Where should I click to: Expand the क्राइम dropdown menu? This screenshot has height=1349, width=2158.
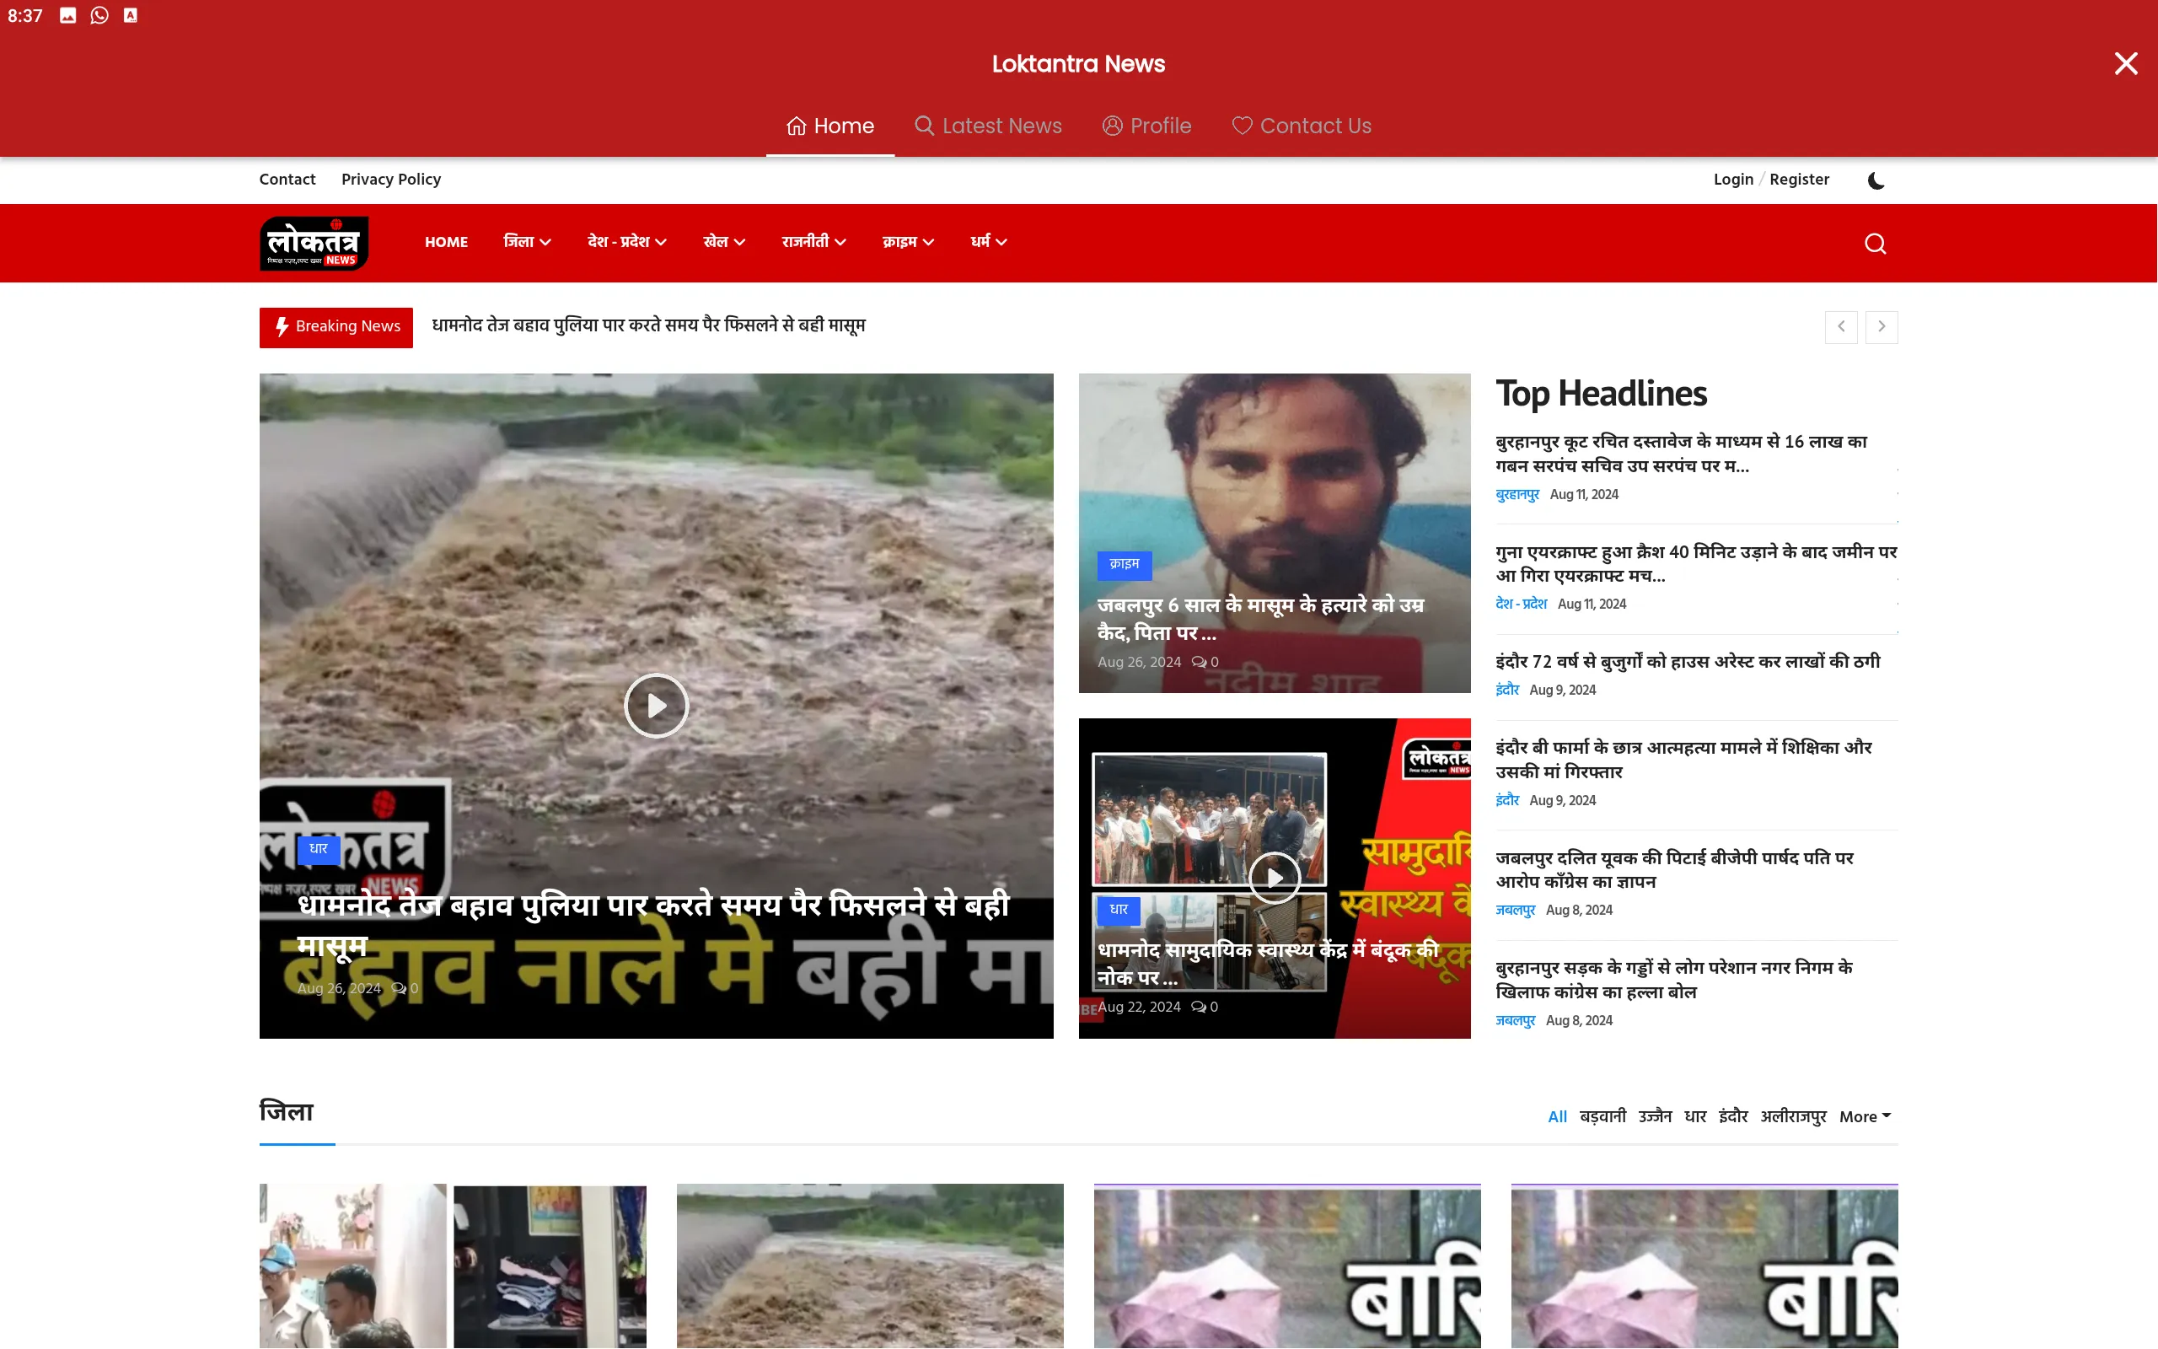pos(909,242)
